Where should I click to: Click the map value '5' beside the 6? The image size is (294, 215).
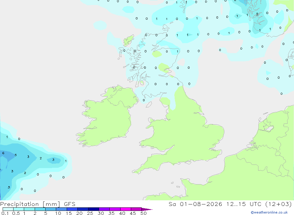[16, 155]
